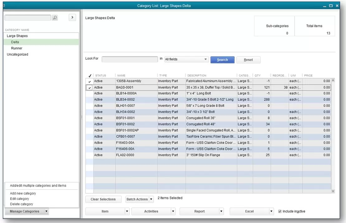Click the right-arrow expand button beside category search

click(x=72, y=17)
